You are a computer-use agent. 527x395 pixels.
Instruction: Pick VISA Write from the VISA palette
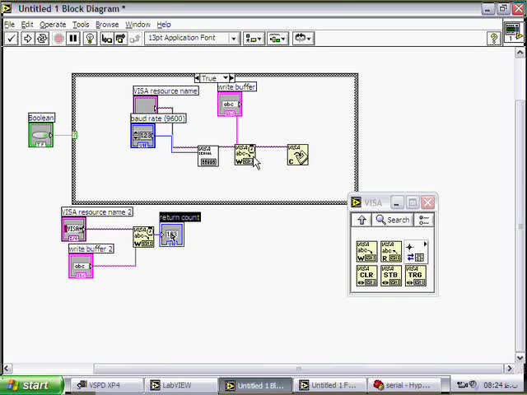[366, 252]
